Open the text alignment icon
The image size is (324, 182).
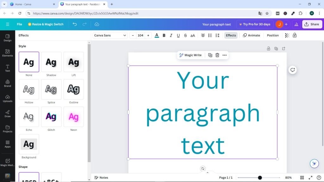point(203,35)
